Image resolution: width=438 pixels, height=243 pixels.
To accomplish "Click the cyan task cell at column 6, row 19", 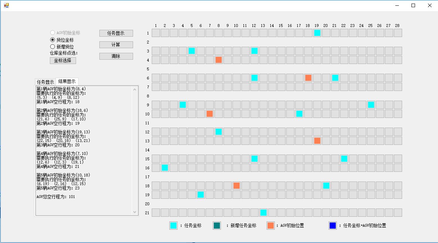I will click(x=201, y=194).
